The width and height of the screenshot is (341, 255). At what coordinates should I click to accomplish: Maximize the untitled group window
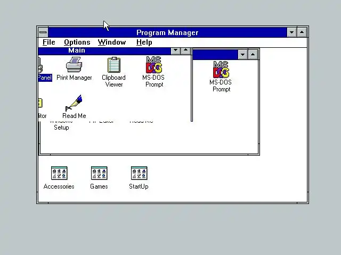tap(253, 55)
